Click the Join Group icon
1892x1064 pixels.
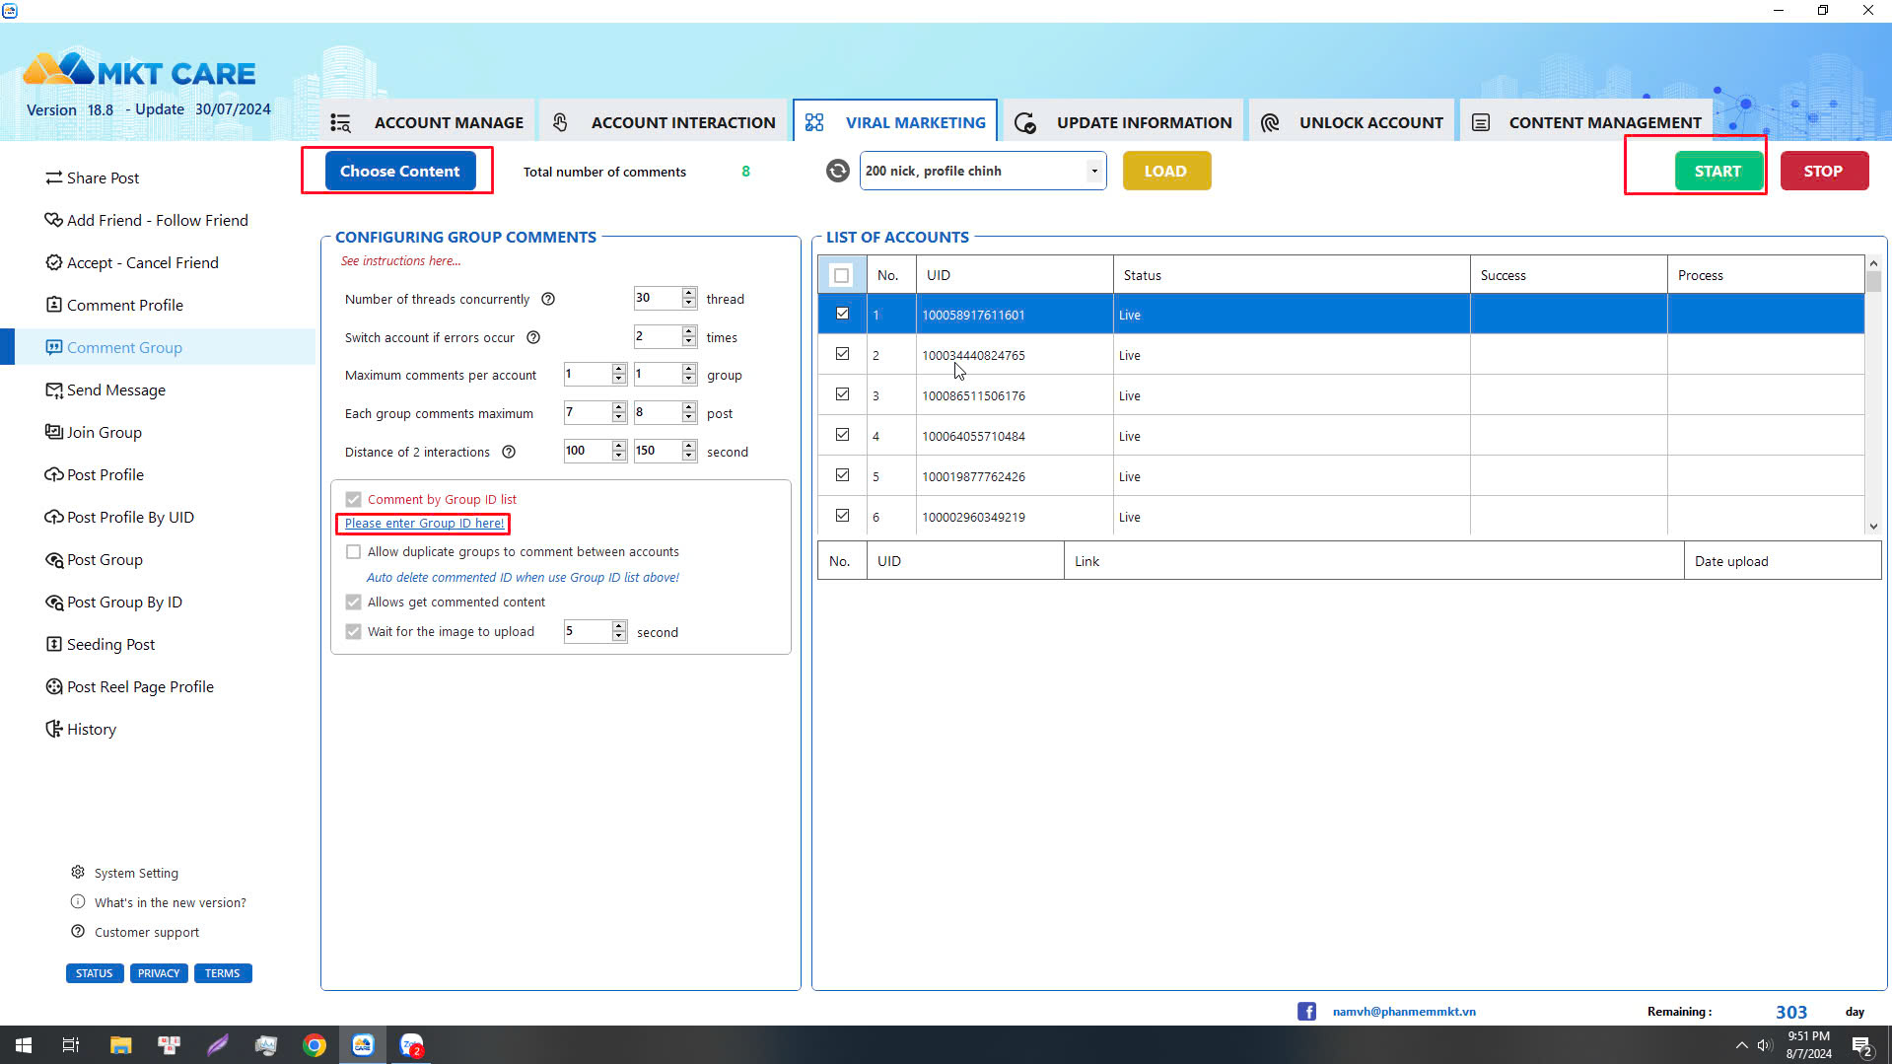[x=53, y=432]
